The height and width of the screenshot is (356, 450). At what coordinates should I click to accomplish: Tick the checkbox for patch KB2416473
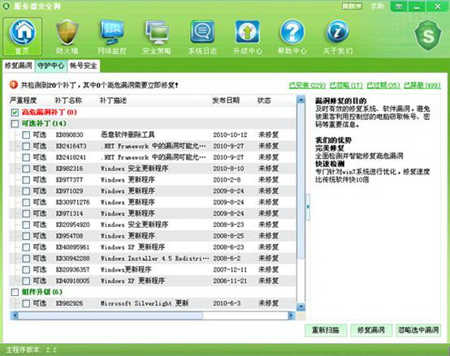coord(26,146)
